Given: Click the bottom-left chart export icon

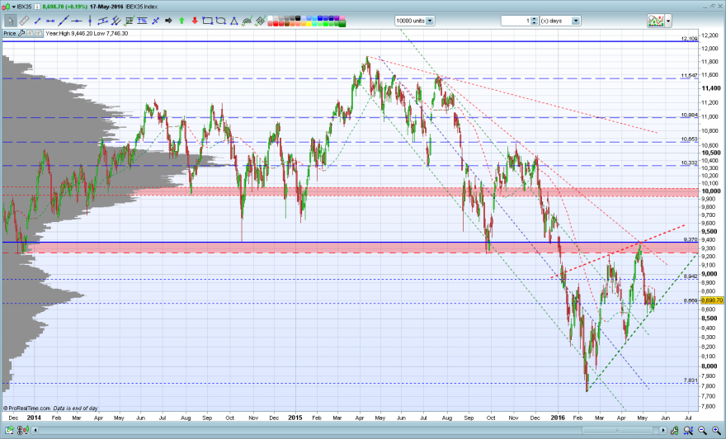Looking at the screenshot, I should pyautogui.click(x=9, y=431).
